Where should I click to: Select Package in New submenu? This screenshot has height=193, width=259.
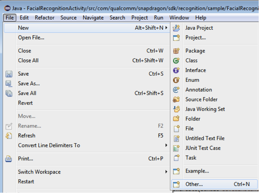coord(215,51)
